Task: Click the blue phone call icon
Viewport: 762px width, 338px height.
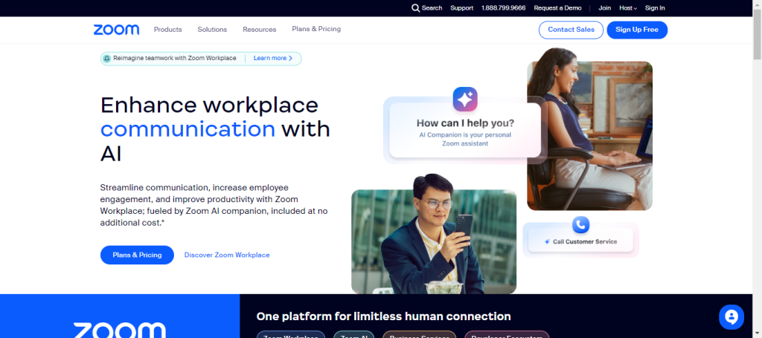Action: 580,224
